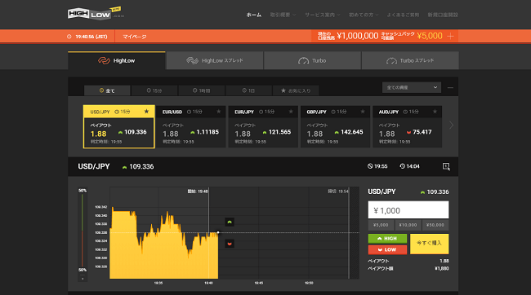This screenshot has height=295, width=531.
Task: Set amount with the ¥50,000 button
Action: coord(435,225)
